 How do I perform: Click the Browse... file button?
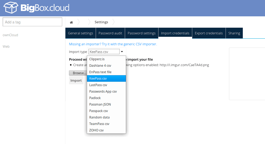(78, 73)
